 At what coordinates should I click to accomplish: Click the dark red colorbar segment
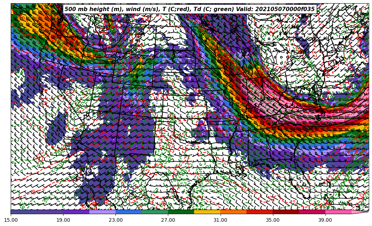(286, 212)
